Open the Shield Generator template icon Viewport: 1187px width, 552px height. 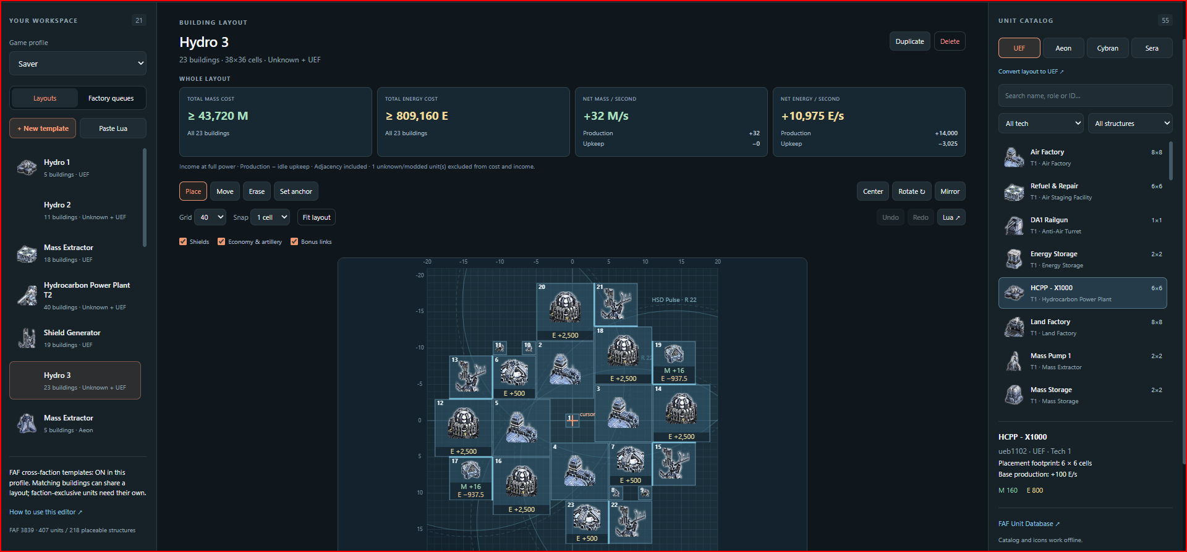click(x=27, y=338)
